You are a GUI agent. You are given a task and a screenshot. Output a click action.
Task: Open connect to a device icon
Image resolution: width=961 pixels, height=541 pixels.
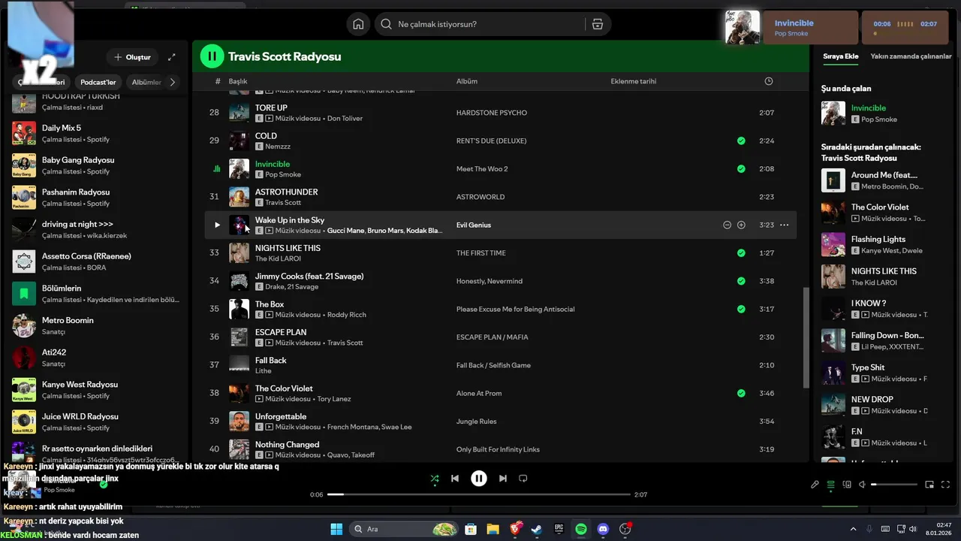click(x=847, y=485)
